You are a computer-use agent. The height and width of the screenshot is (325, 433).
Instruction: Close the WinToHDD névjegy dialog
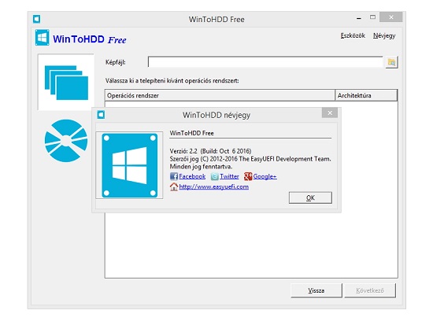pyautogui.click(x=330, y=113)
